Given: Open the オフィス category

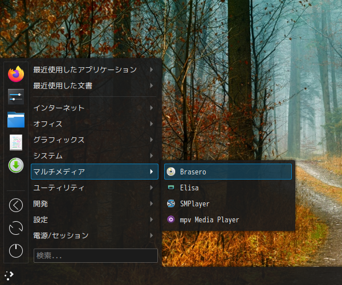Looking at the screenshot, I should pos(95,124).
